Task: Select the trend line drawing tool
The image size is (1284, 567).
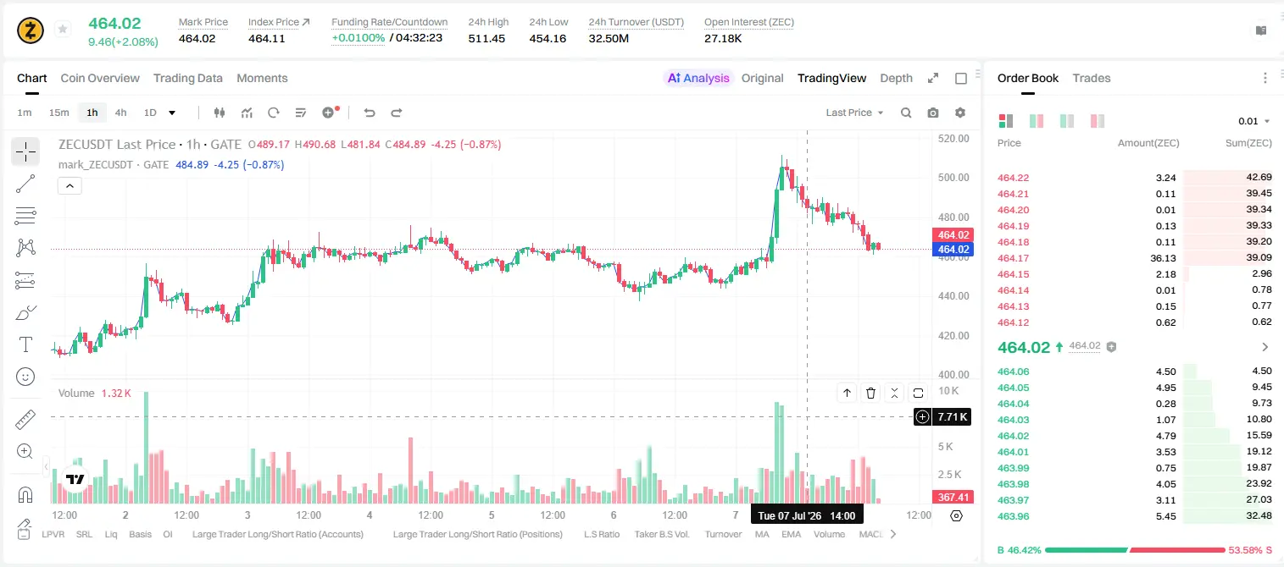Action: pyautogui.click(x=25, y=184)
